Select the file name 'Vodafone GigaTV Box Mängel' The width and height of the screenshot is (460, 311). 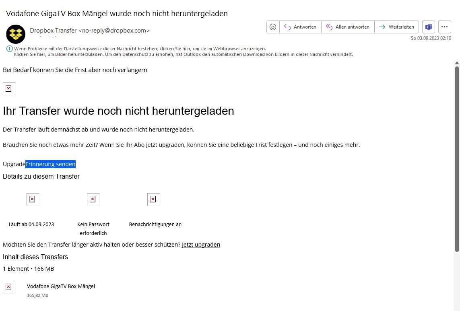(x=61, y=286)
